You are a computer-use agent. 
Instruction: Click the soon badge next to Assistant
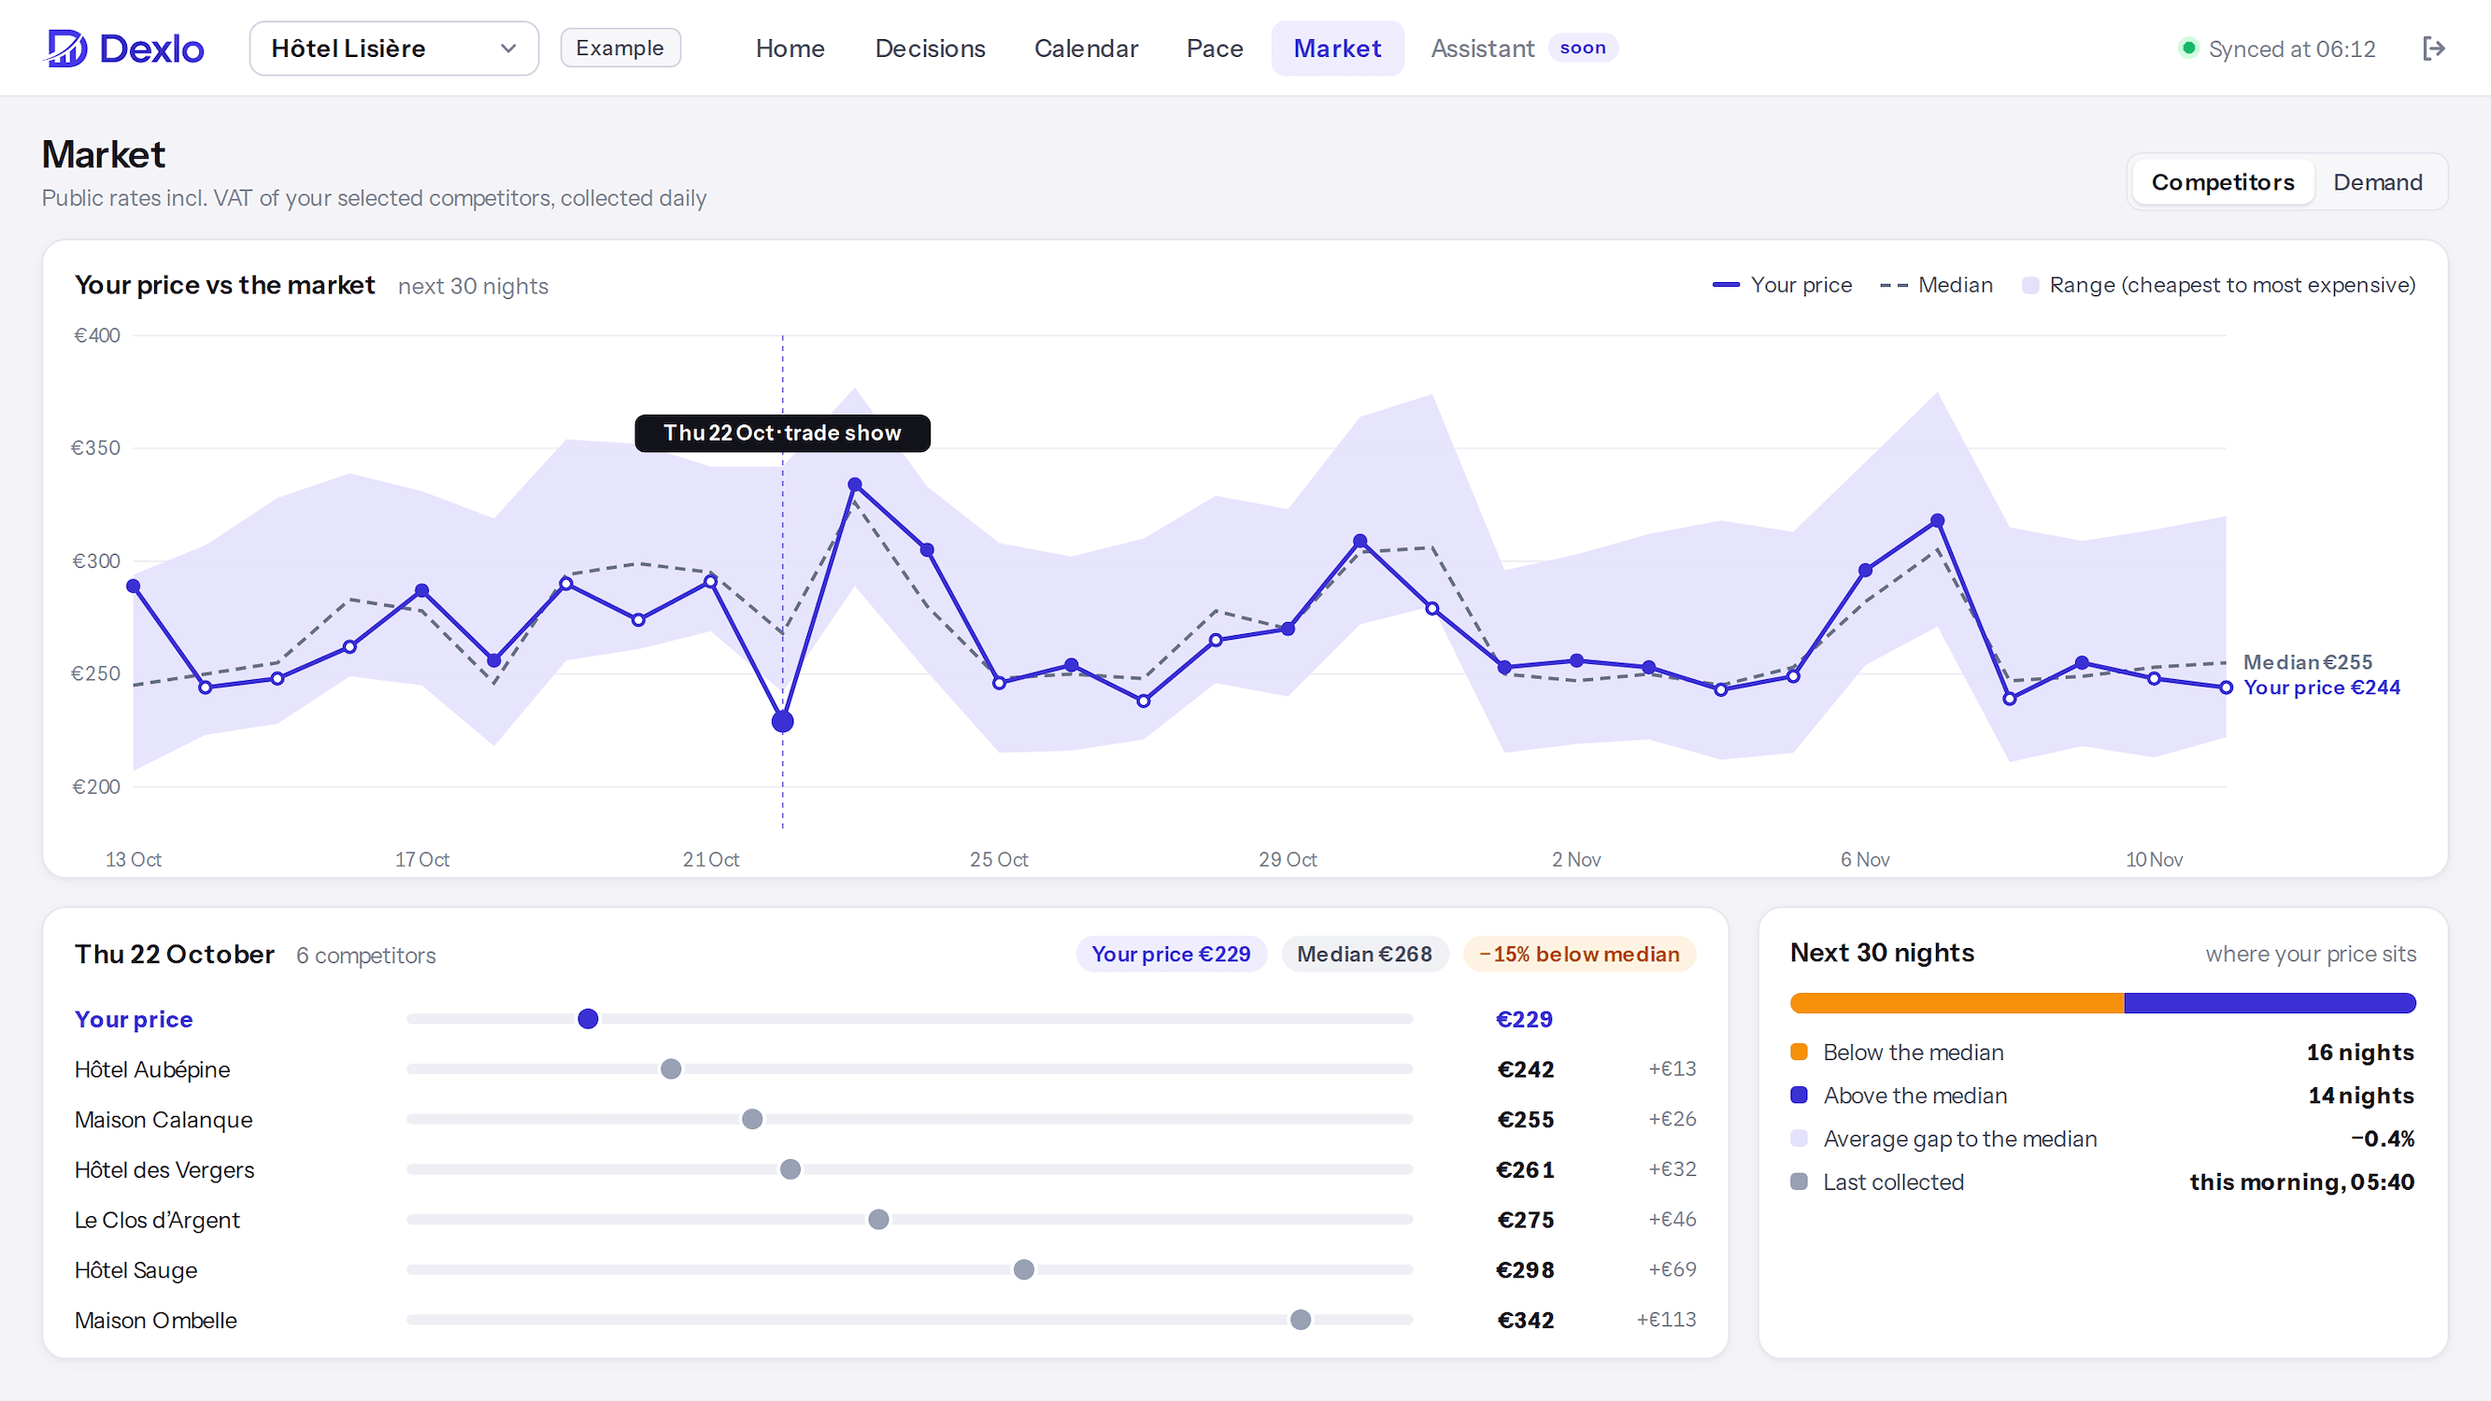click(1583, 48)
